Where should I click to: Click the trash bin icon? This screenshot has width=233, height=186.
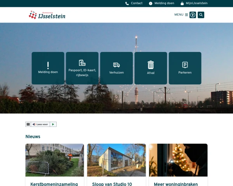point(151,65)
